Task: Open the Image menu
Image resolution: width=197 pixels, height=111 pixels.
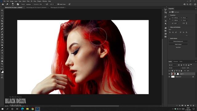Action: coord(12,1)
